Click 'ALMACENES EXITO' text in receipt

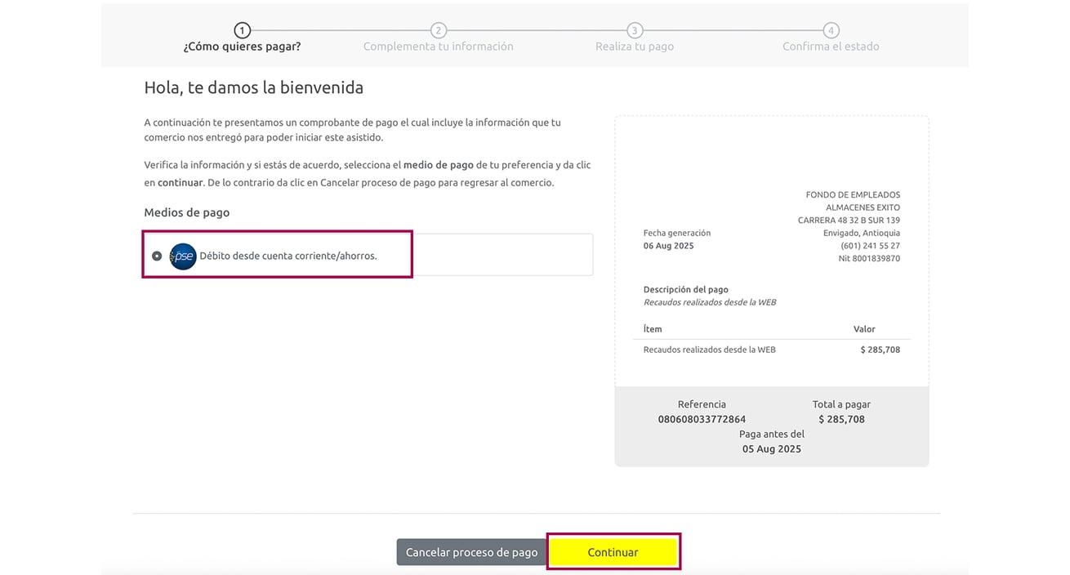pos(863,207)
